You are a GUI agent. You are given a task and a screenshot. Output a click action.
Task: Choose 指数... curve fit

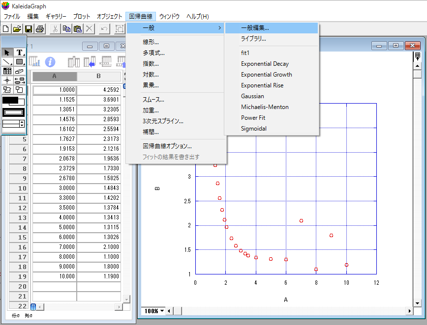[176, 64]
